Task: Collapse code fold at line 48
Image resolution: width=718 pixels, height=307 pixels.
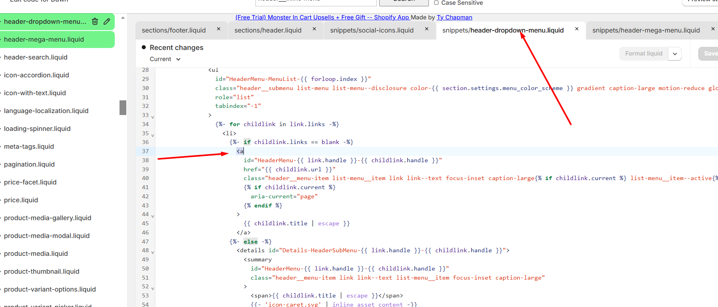Action: point(152,252)
